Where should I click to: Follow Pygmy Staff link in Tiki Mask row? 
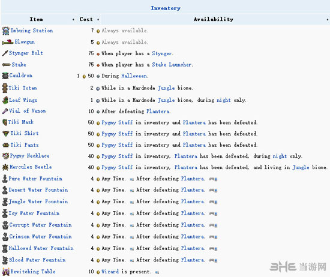click(x=117, y=123)
